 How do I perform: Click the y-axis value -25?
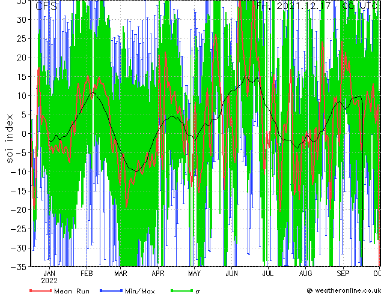pyautogui.click(x=19, y=229)
